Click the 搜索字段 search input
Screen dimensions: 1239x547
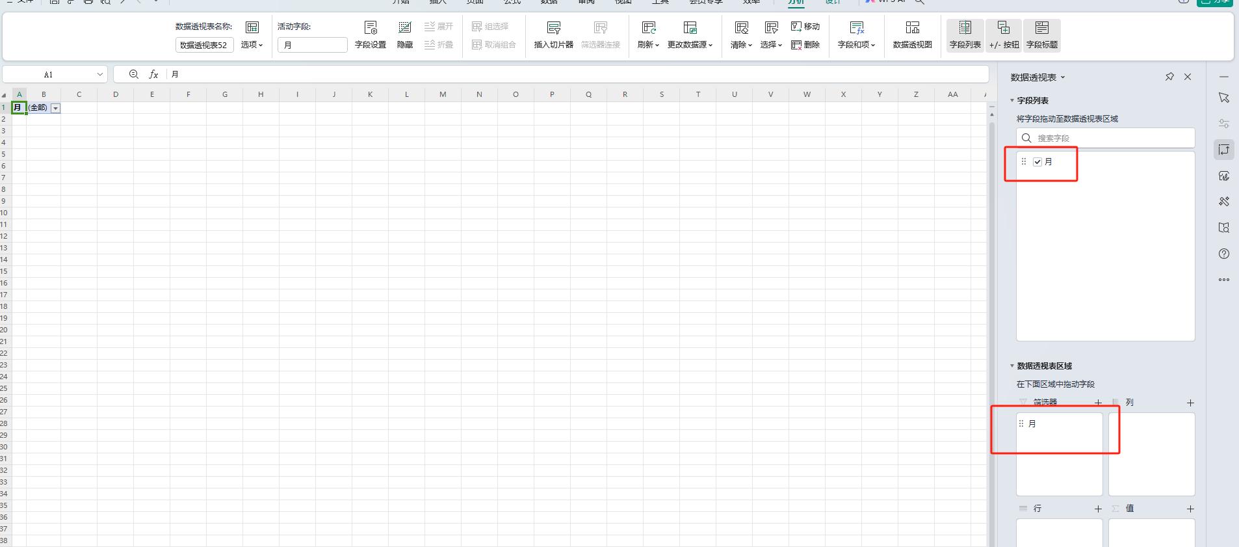click(x=1106, y=138)
